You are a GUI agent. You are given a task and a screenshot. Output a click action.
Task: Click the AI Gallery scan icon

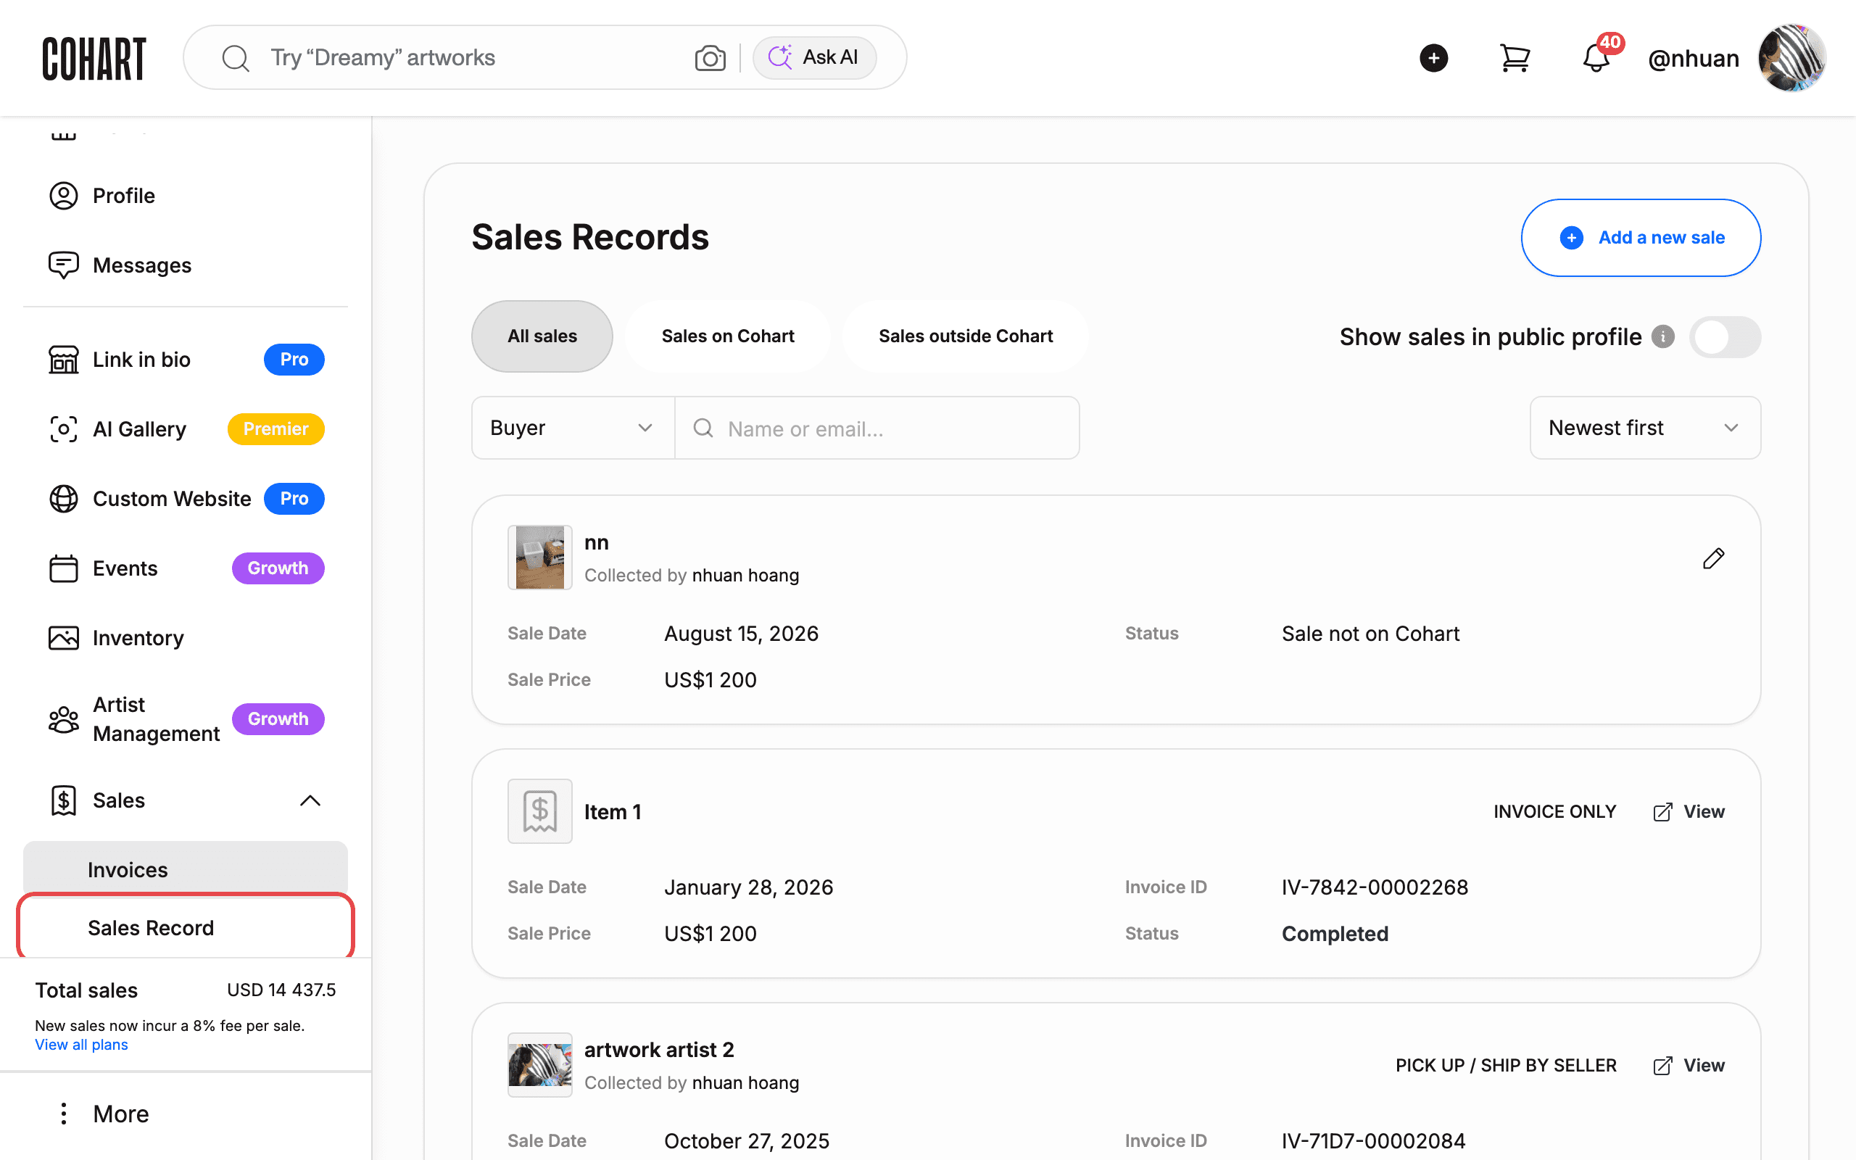coord(64,430)
